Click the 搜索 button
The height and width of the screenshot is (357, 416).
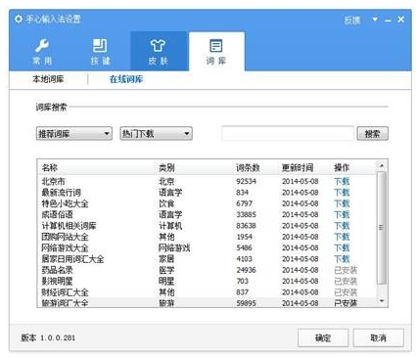[x=373, y=134]
